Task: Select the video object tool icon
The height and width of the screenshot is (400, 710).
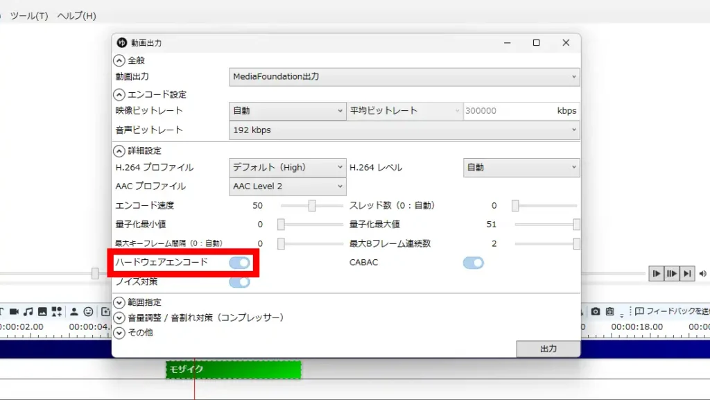Action: tap(15, 312)
